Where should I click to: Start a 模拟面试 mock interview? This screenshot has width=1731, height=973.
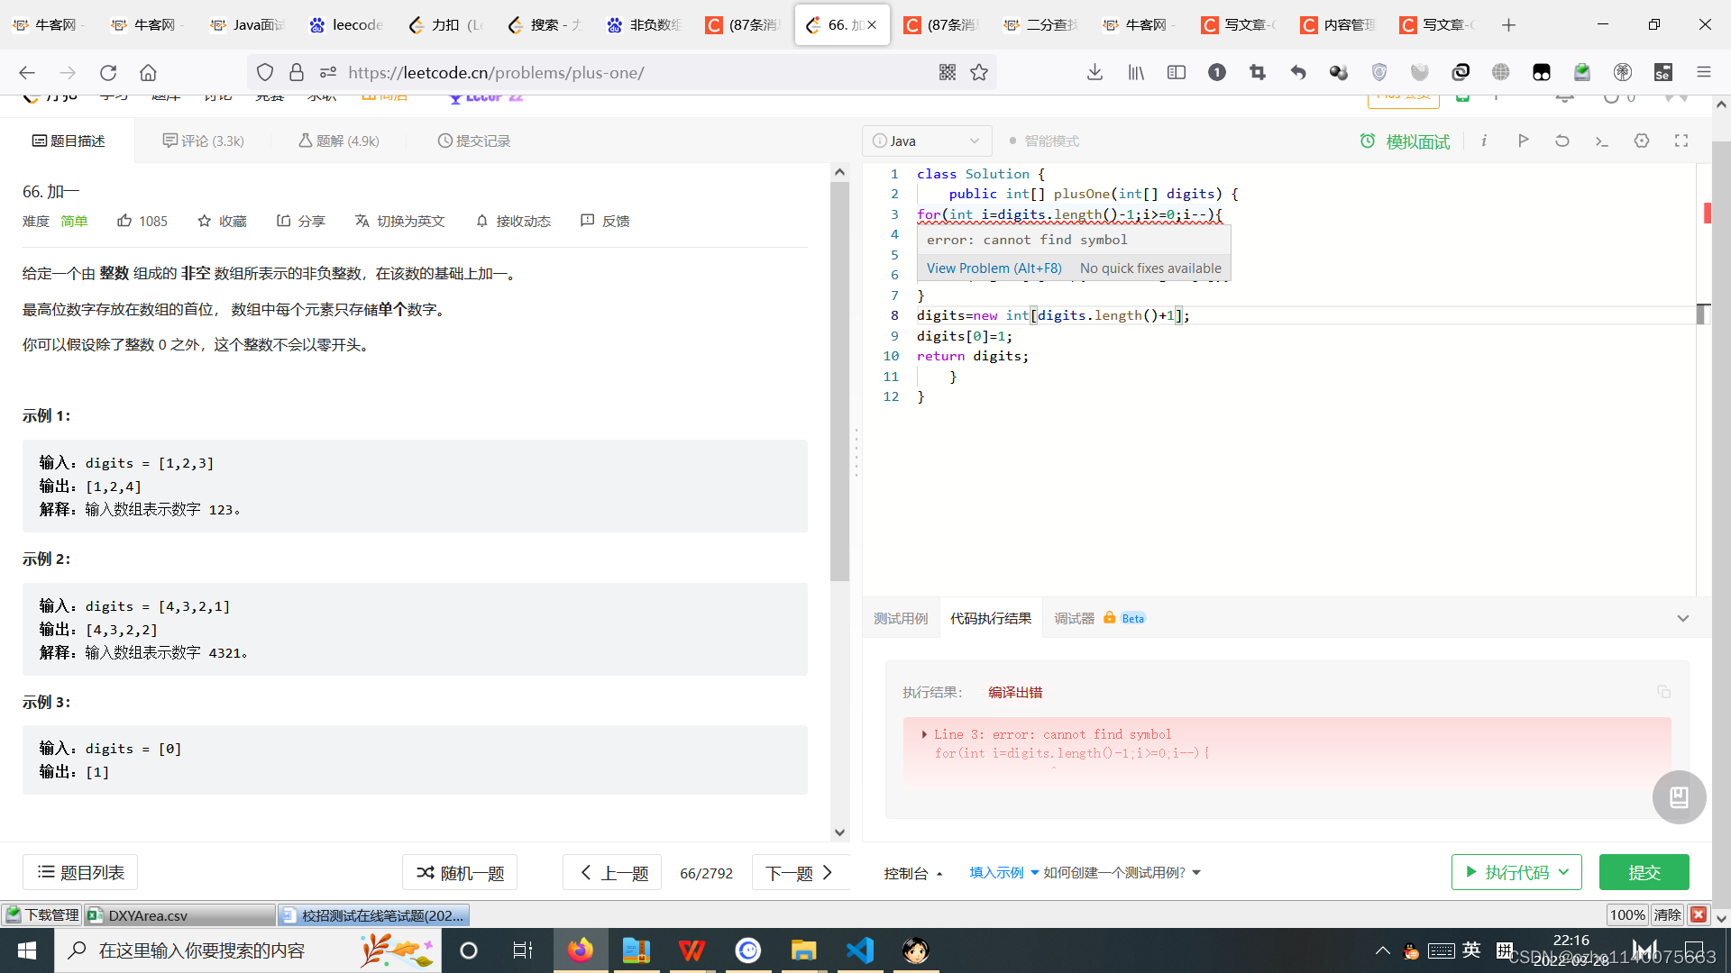tap(1405, 141)
